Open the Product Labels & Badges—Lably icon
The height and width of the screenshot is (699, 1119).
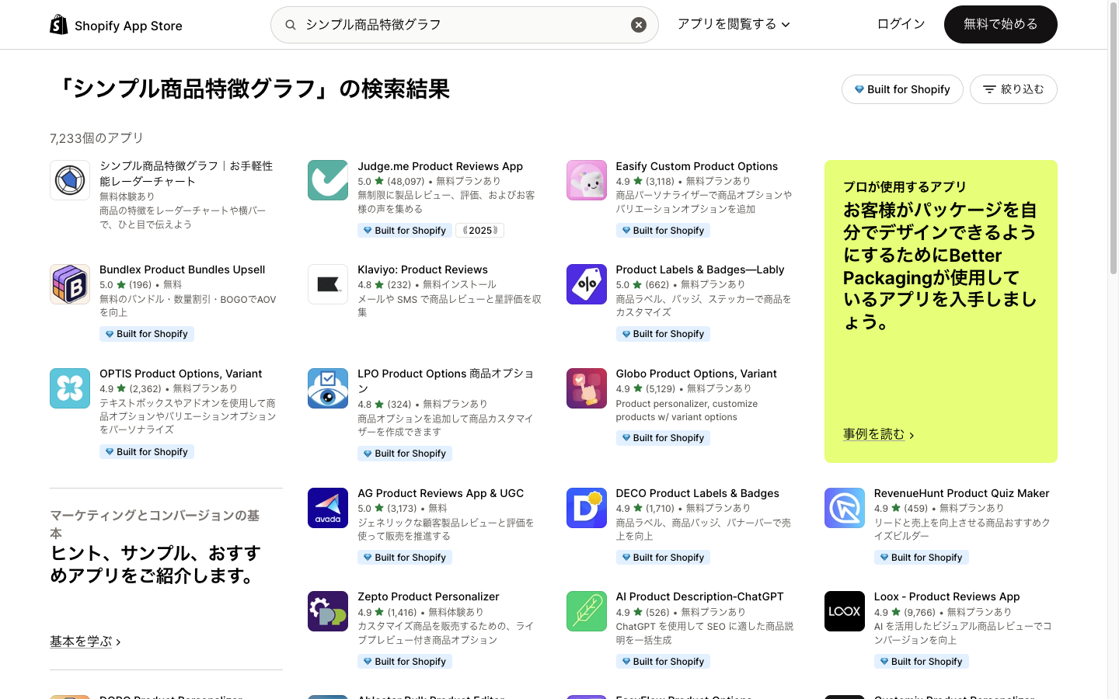pos(587,283)
